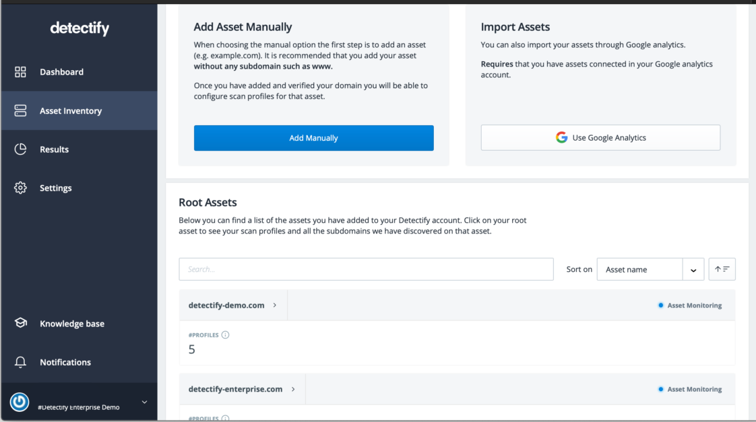Click blue Asset Monitoring dot for detectify-demo.com
This screenshot has width=756, height=422.
660,306
